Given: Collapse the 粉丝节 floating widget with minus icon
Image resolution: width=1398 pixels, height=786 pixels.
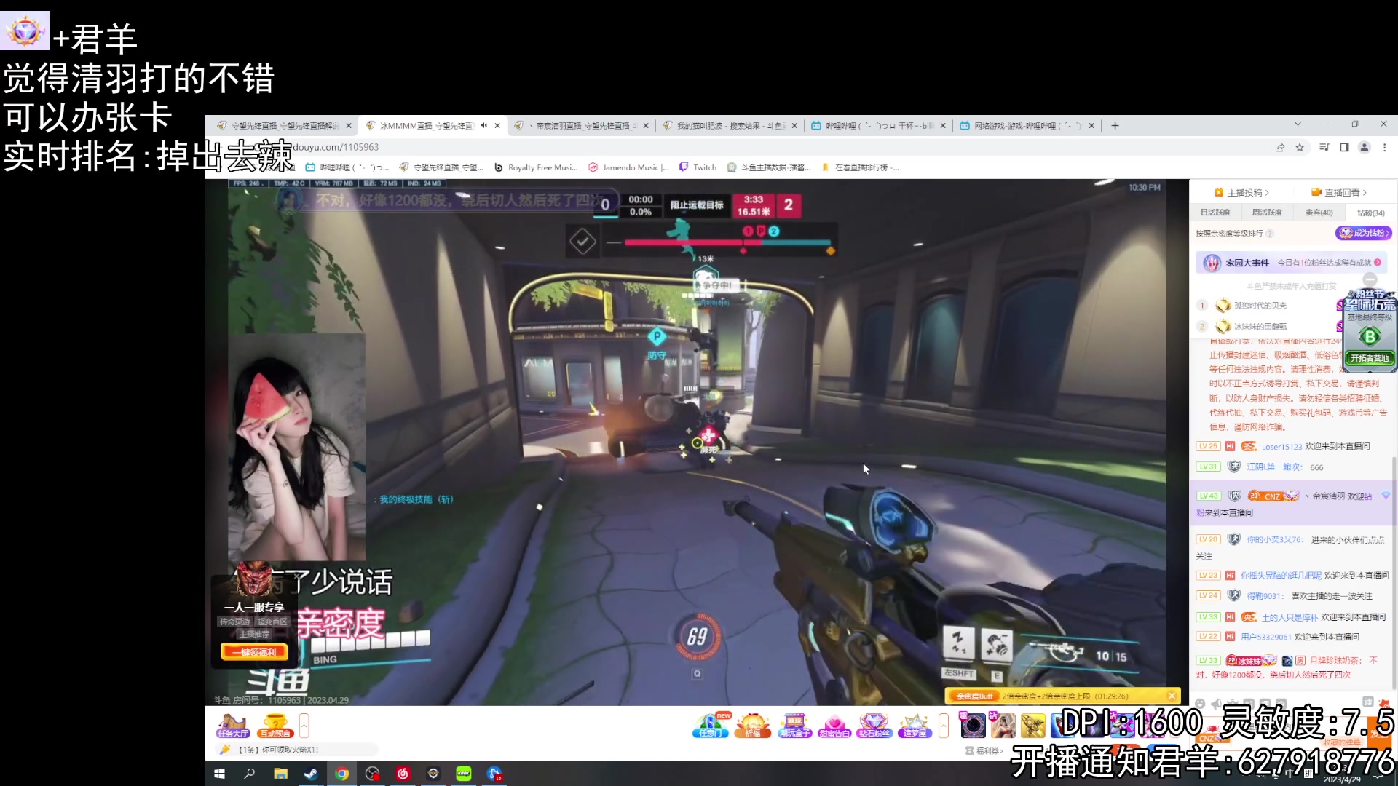Looking at the screenshot, I should tap(1370, 279).
